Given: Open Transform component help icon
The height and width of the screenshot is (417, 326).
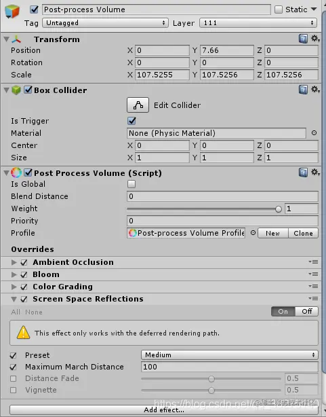Looking at the screenshot, I should tap(303, 39).
